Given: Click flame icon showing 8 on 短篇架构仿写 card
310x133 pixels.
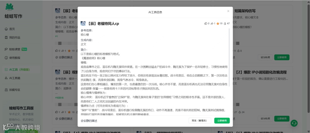Looking at the screenshot, I should tap(239, 51).
